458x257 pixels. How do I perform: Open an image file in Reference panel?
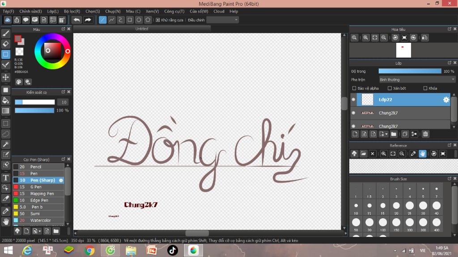(363, 153)
